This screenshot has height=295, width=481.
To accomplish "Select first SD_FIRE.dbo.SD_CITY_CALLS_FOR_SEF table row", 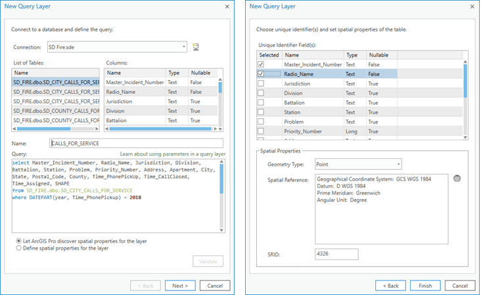I will coord(55,82).
